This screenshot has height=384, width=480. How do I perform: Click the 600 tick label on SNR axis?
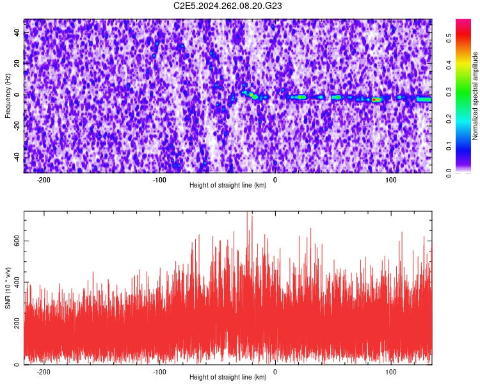point(17,242)
